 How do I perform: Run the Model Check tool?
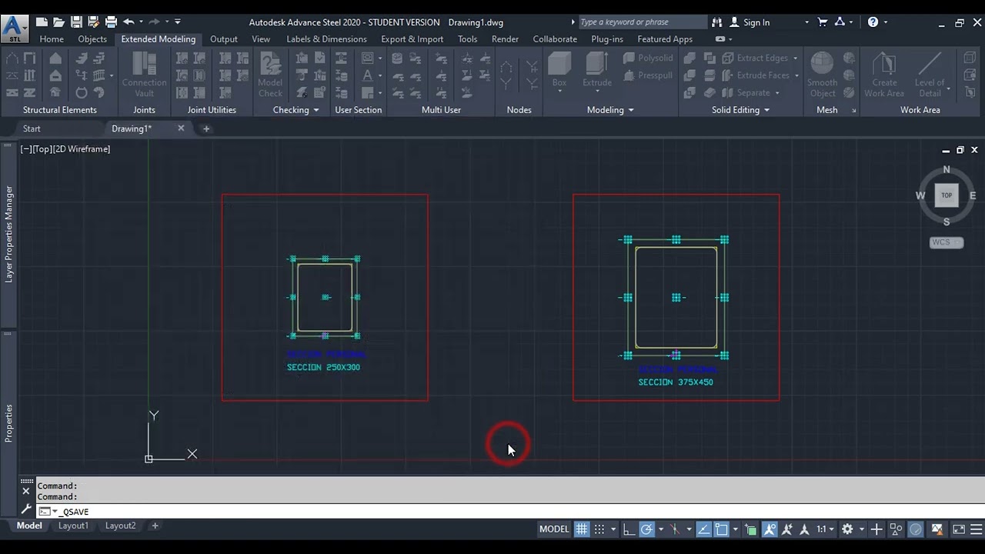[270, 75]
